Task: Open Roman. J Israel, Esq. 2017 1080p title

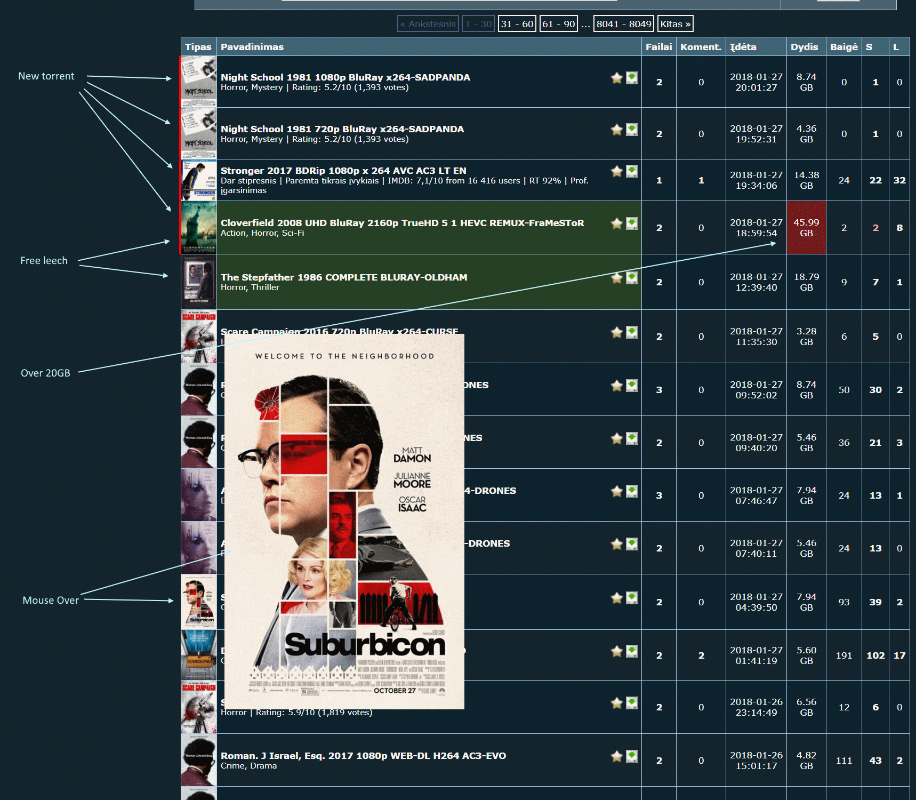Action: (364, 756)
